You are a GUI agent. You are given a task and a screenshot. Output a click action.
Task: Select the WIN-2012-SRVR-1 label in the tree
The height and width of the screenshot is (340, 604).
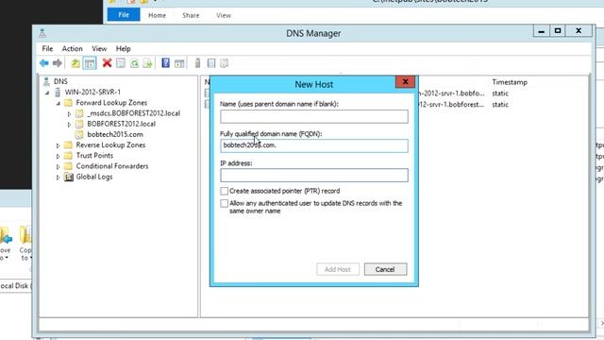click(92, 92)
